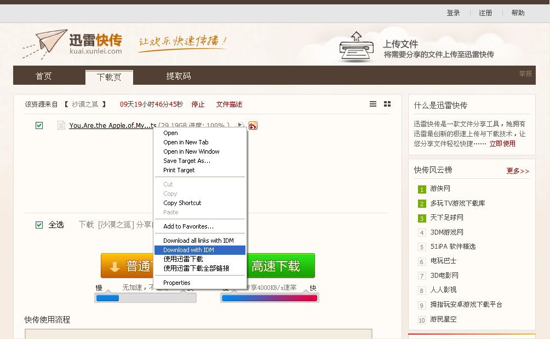Click the upload file printer icon

coord(356,47)
